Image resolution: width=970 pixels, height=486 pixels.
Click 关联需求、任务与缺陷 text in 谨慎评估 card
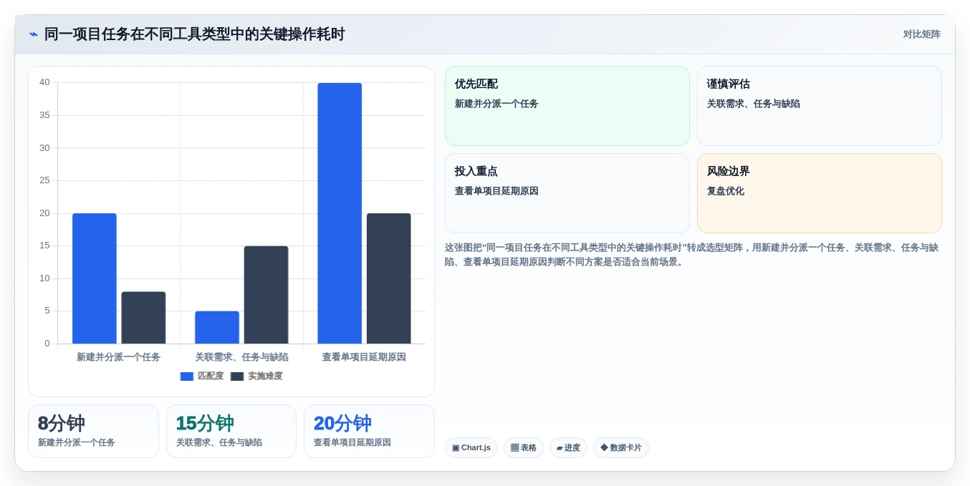click(754, 104)
